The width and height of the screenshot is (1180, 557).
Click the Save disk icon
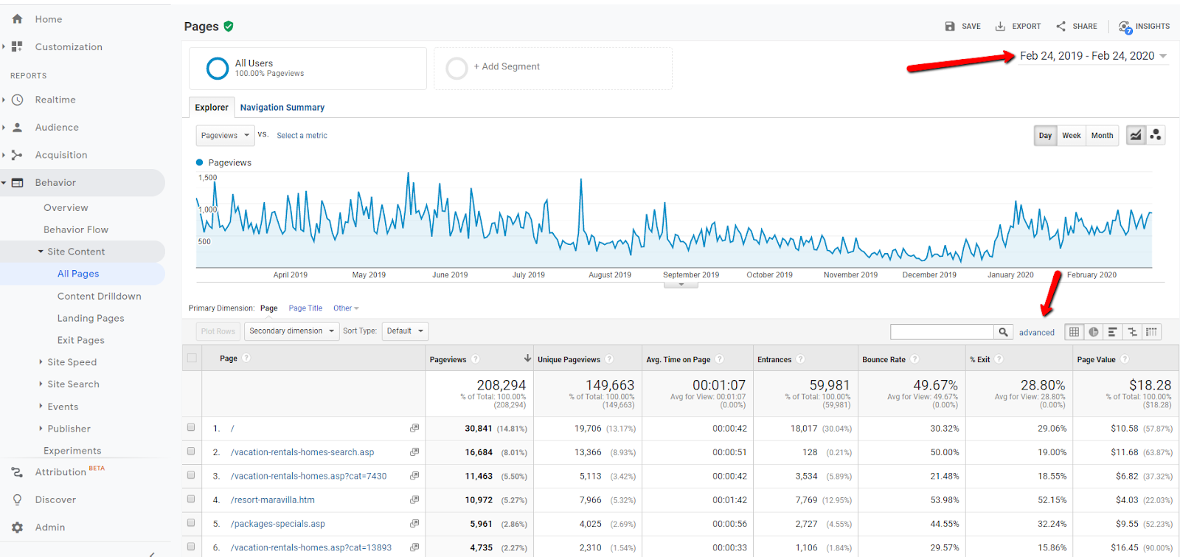950,27
